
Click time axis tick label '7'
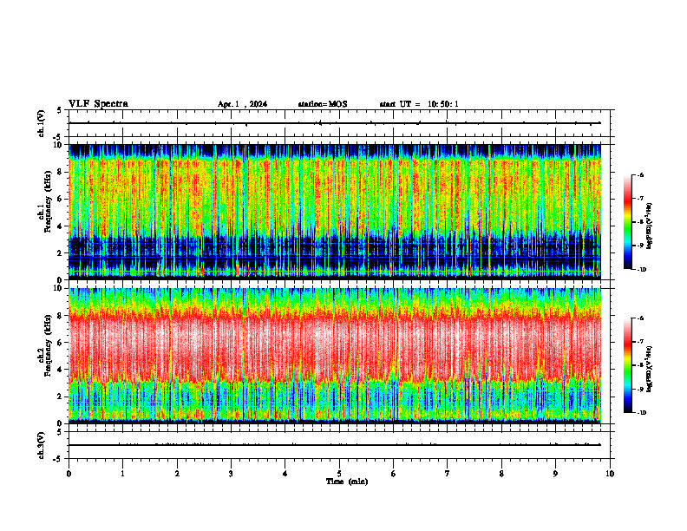(x=448, y=474)
